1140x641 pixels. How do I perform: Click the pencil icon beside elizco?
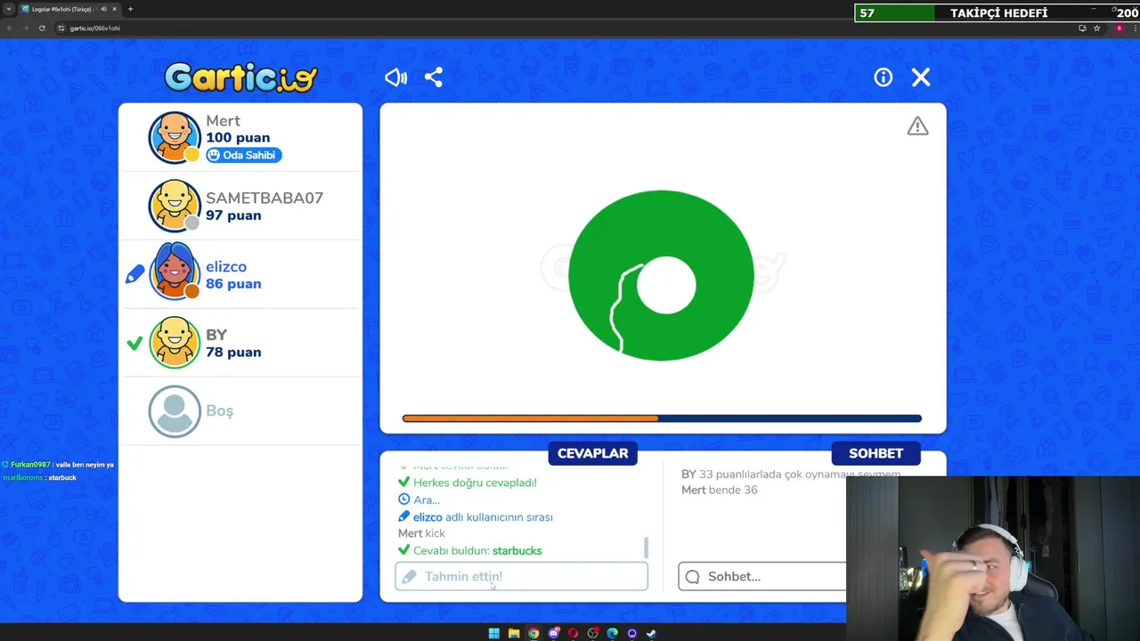pos(134,274)
